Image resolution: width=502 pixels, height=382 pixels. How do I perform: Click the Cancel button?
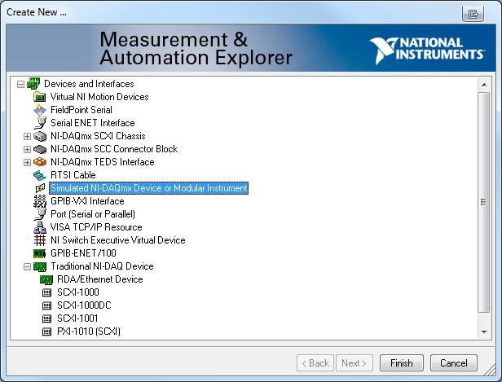pyautogui.click(x=454, y=363)
